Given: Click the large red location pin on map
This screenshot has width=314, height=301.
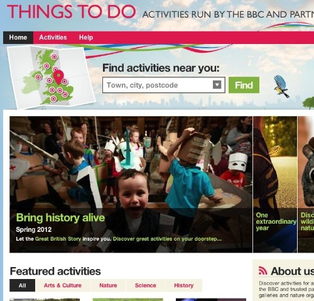Looking at the screenshot, I should pos(58,77).
